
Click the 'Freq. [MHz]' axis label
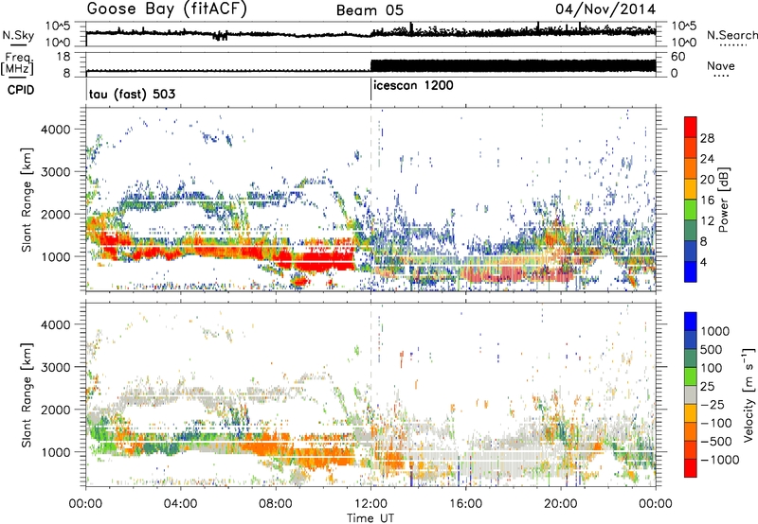(17, 63)
